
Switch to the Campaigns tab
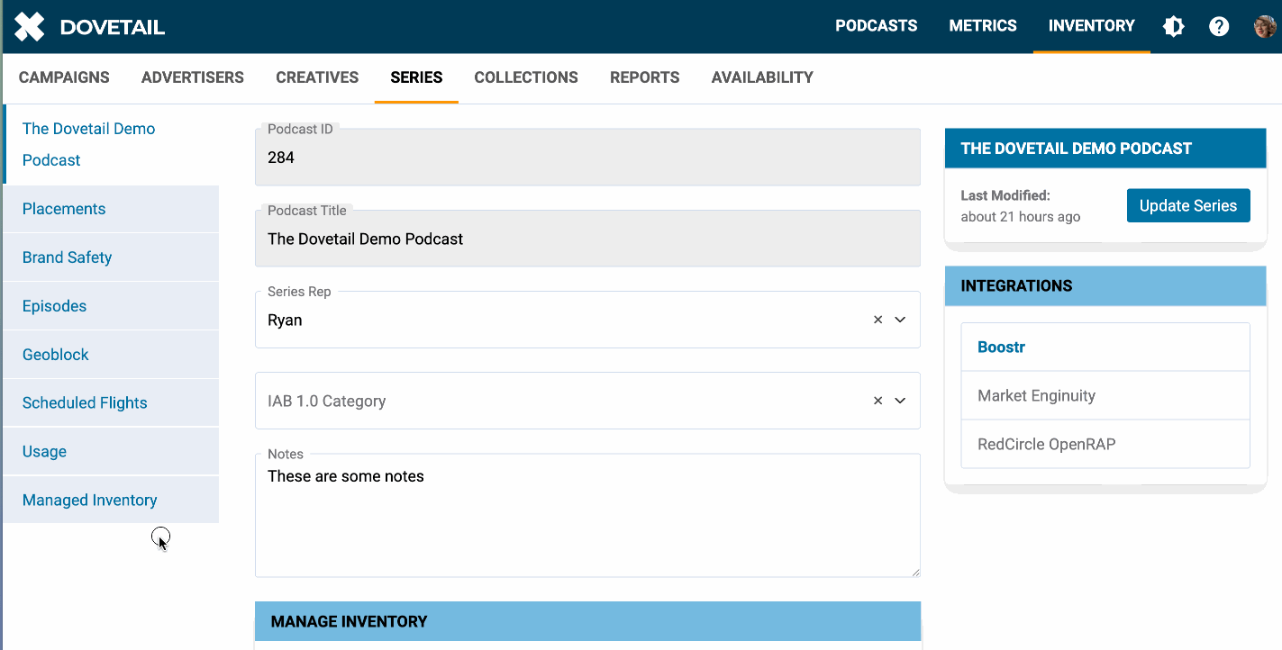coord(64,77)
